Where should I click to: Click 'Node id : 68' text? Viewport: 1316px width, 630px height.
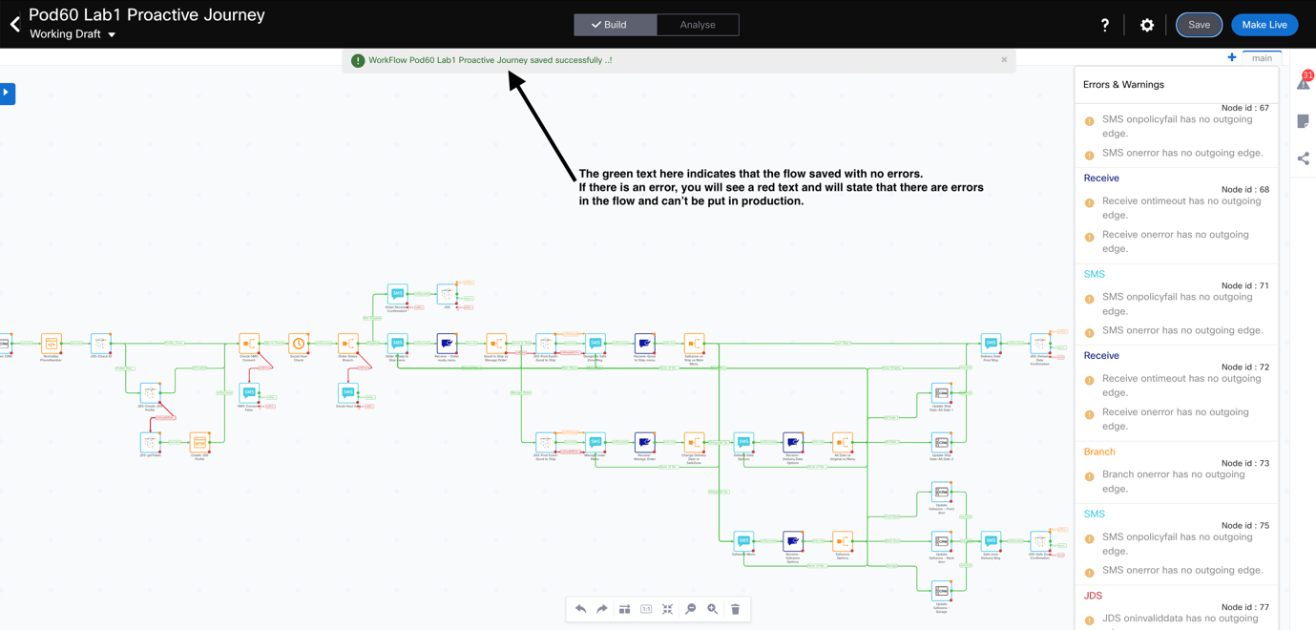coord(1245,189)
